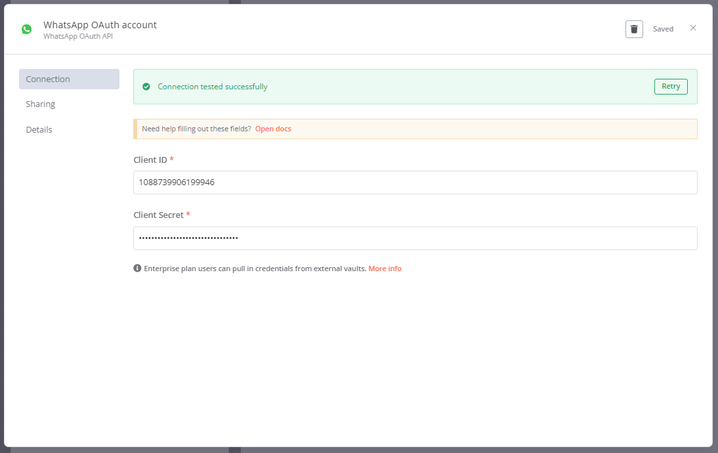Click the Client ID label
The height and width of the screenshot is (453, 718).
(150, 160)
